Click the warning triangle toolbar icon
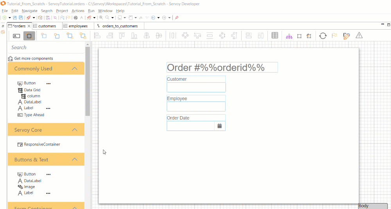Screen dimensions: 391x209 tap(359, 36)
